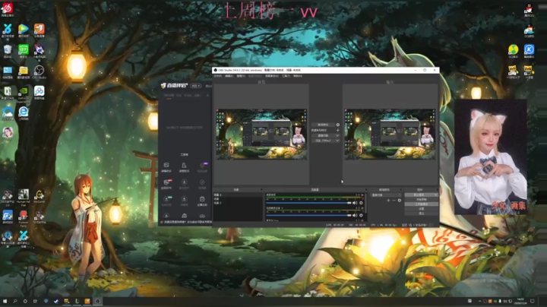Open OBS 设置 from the controls panel
Screen dimensions: 547x307
coord(422,209)
